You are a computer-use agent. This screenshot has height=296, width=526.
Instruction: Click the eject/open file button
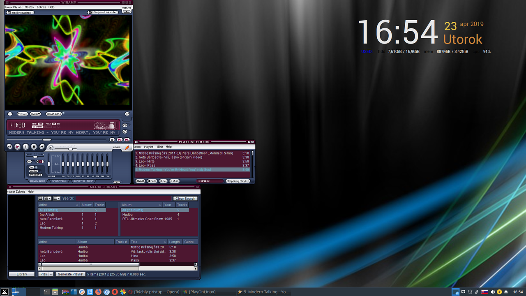click(112, 140)
